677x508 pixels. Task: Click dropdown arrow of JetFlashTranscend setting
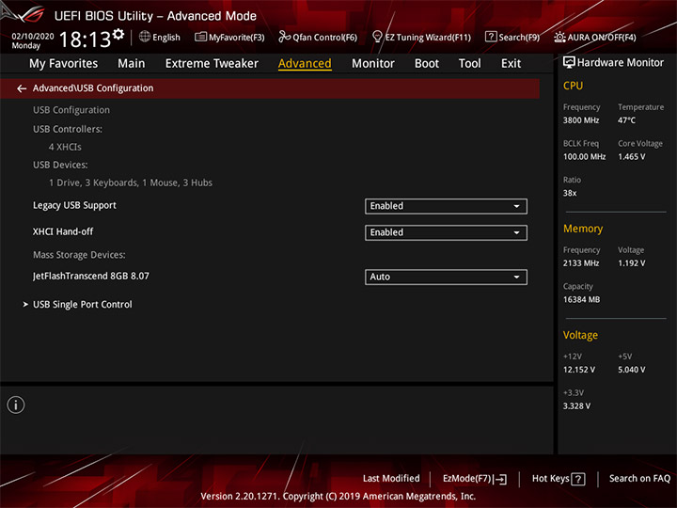tap(516, 277)
